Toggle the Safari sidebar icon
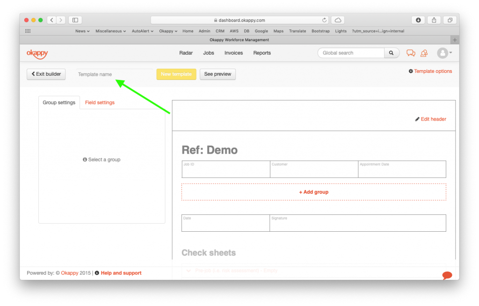Image resolution: width=479 pixels, height=306 pixels. coord(75,20)
